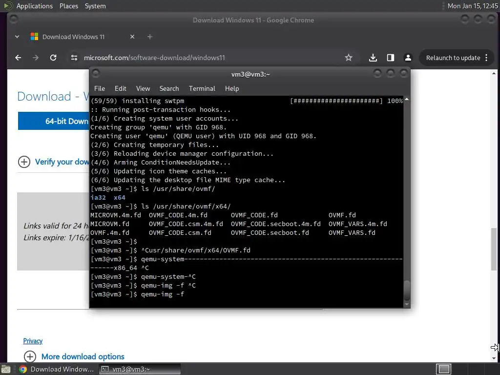The width and height of the screenshot is (500, 375).
Task: Go back in Chrome
Action: point(18,58)
